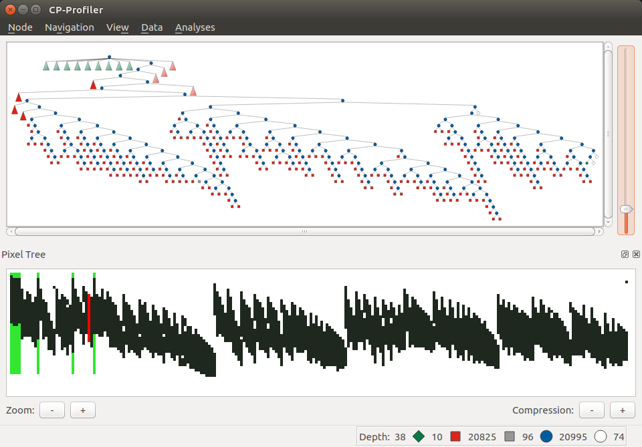Click the Compression plus button
The height and width of the screenshot is (447, 642).
622,410
